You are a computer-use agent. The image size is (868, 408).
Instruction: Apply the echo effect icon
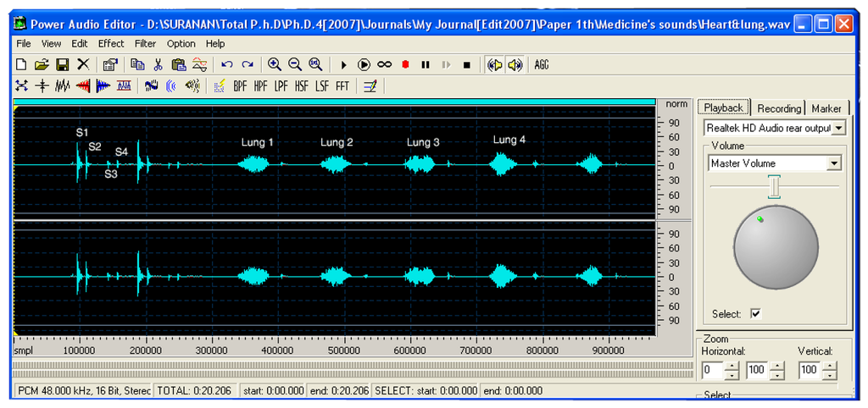171,85
